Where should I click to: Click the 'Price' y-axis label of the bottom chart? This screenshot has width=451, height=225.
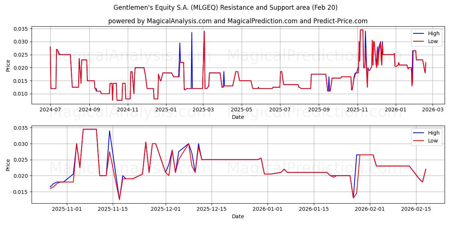[x=8, y=164]
